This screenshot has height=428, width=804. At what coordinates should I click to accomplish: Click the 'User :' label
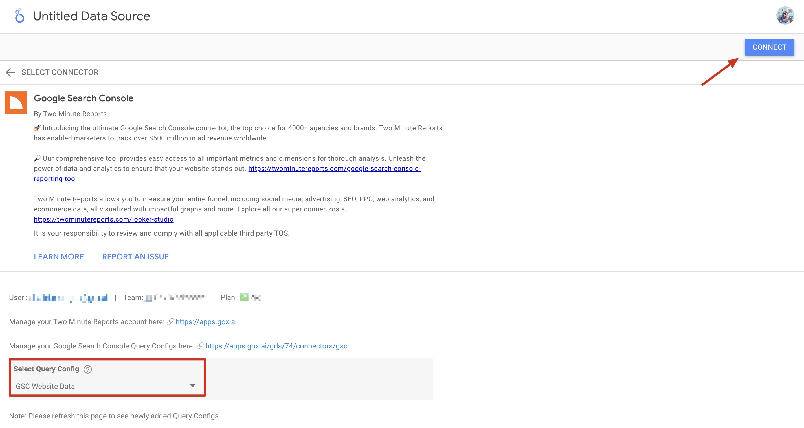[18, 298]
